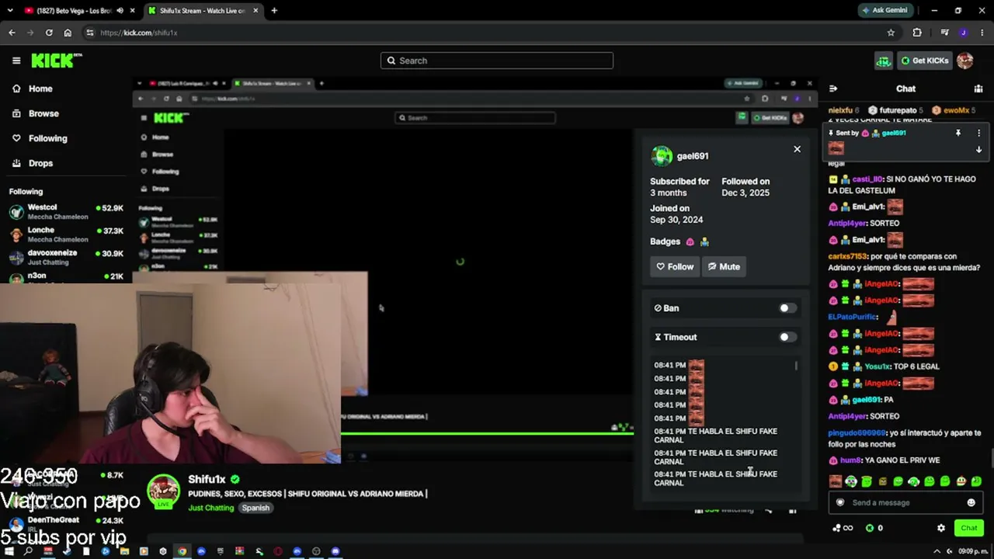The height and width of the screenshot is (559, 994).
Task: Open the KICKs balance in chat footer
Action: 874,528
